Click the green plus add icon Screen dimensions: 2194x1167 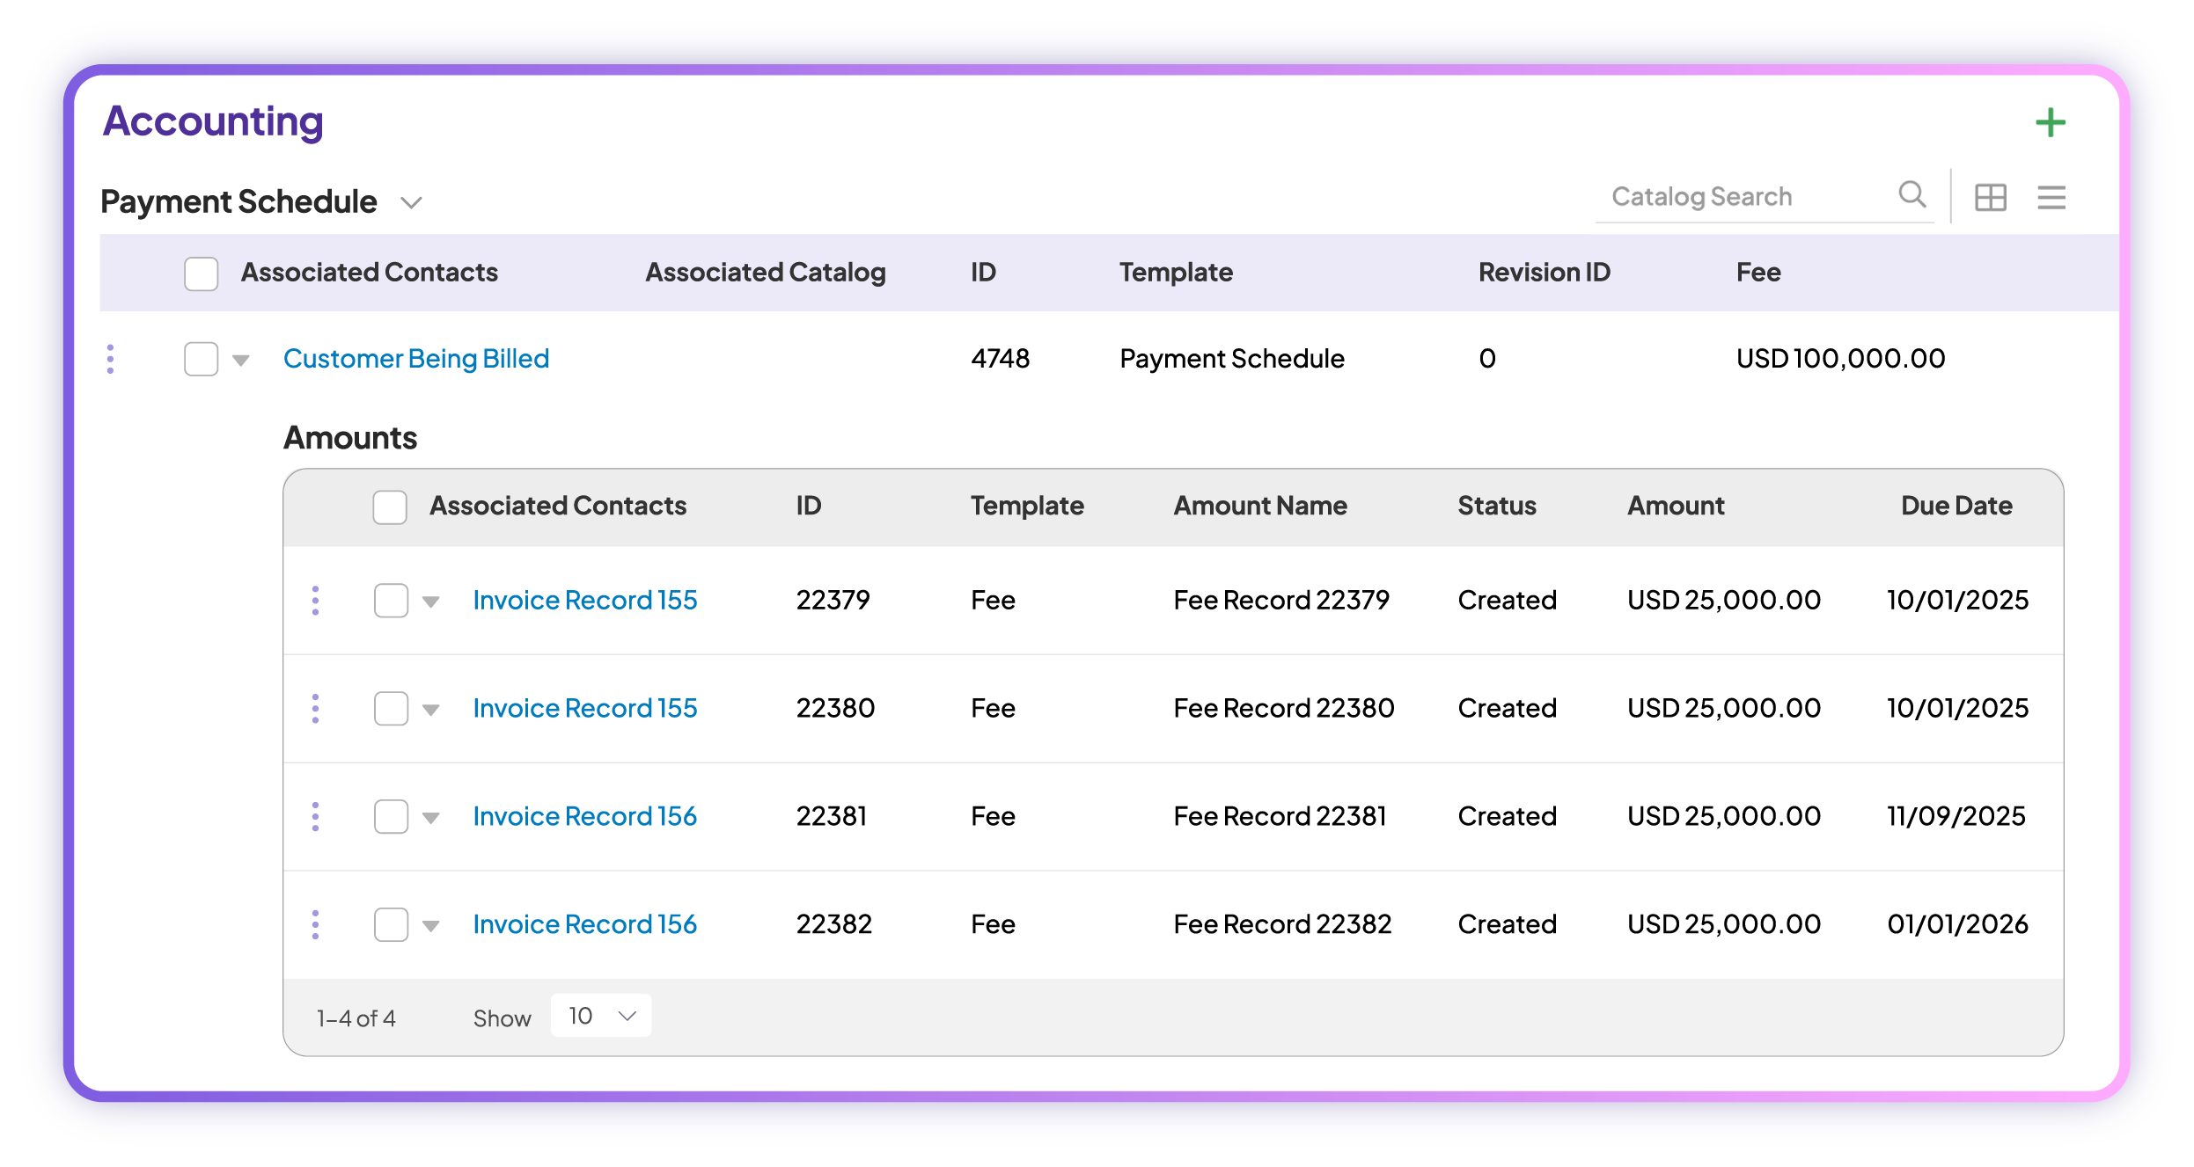point(2050,123)
